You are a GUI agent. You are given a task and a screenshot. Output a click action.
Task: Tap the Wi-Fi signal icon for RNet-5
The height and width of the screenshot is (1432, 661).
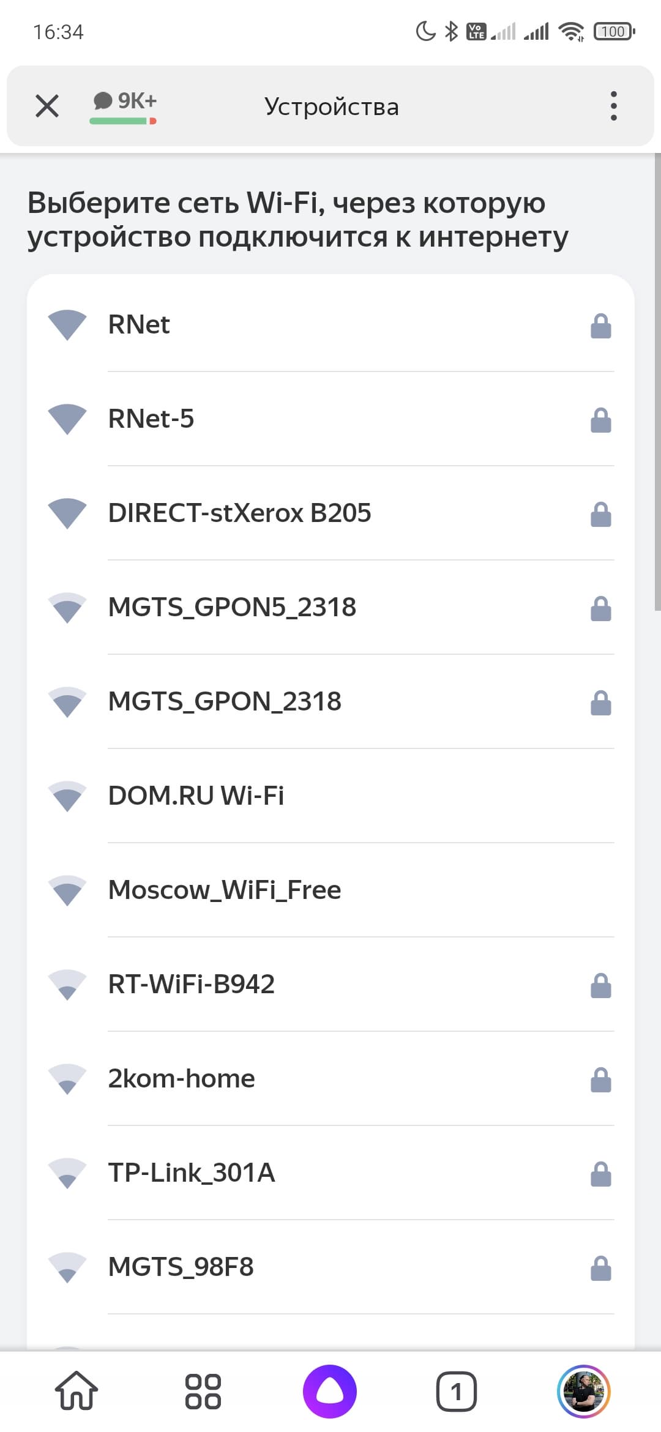(x=67, y=419)
